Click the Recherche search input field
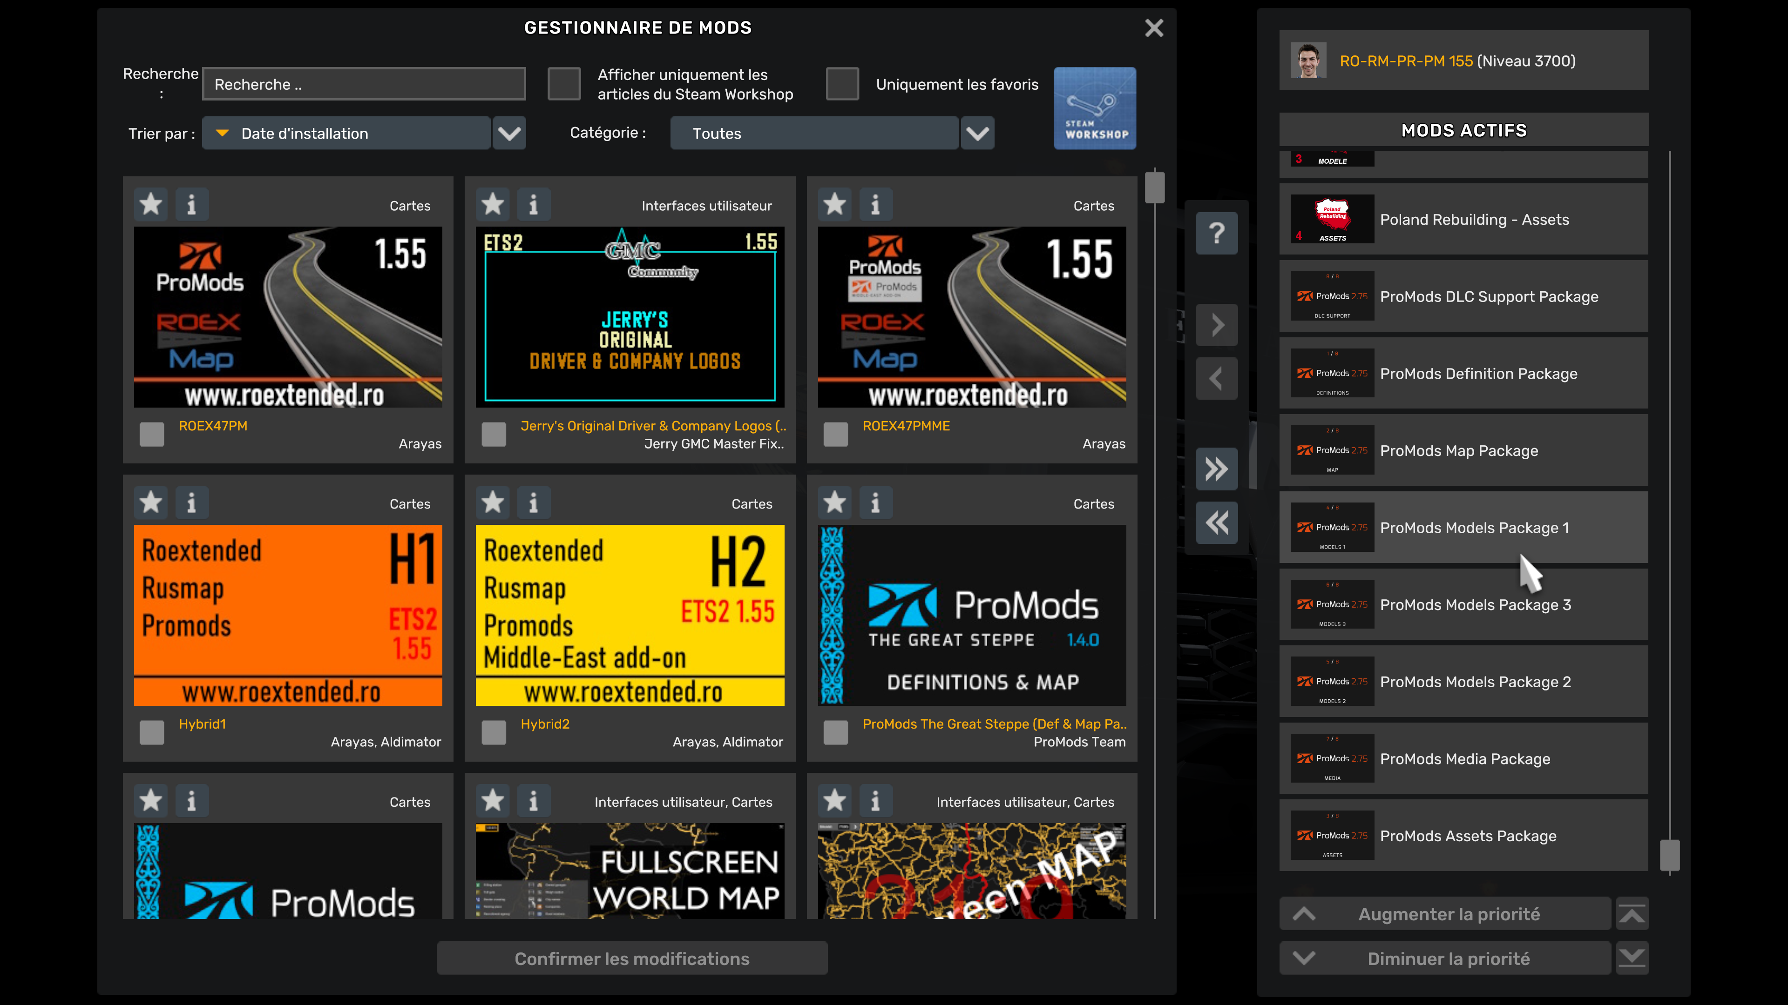The height and width of the screenshot is (1005, 1788). pyautogui.click(x=364, y=85)
